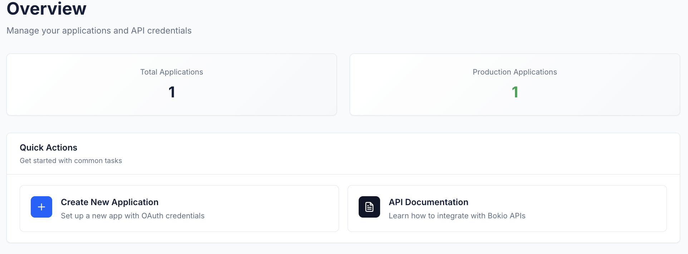The image size is (688, 254).
Task: Click the 'Total Applications' label text
Action: [172, 72]
